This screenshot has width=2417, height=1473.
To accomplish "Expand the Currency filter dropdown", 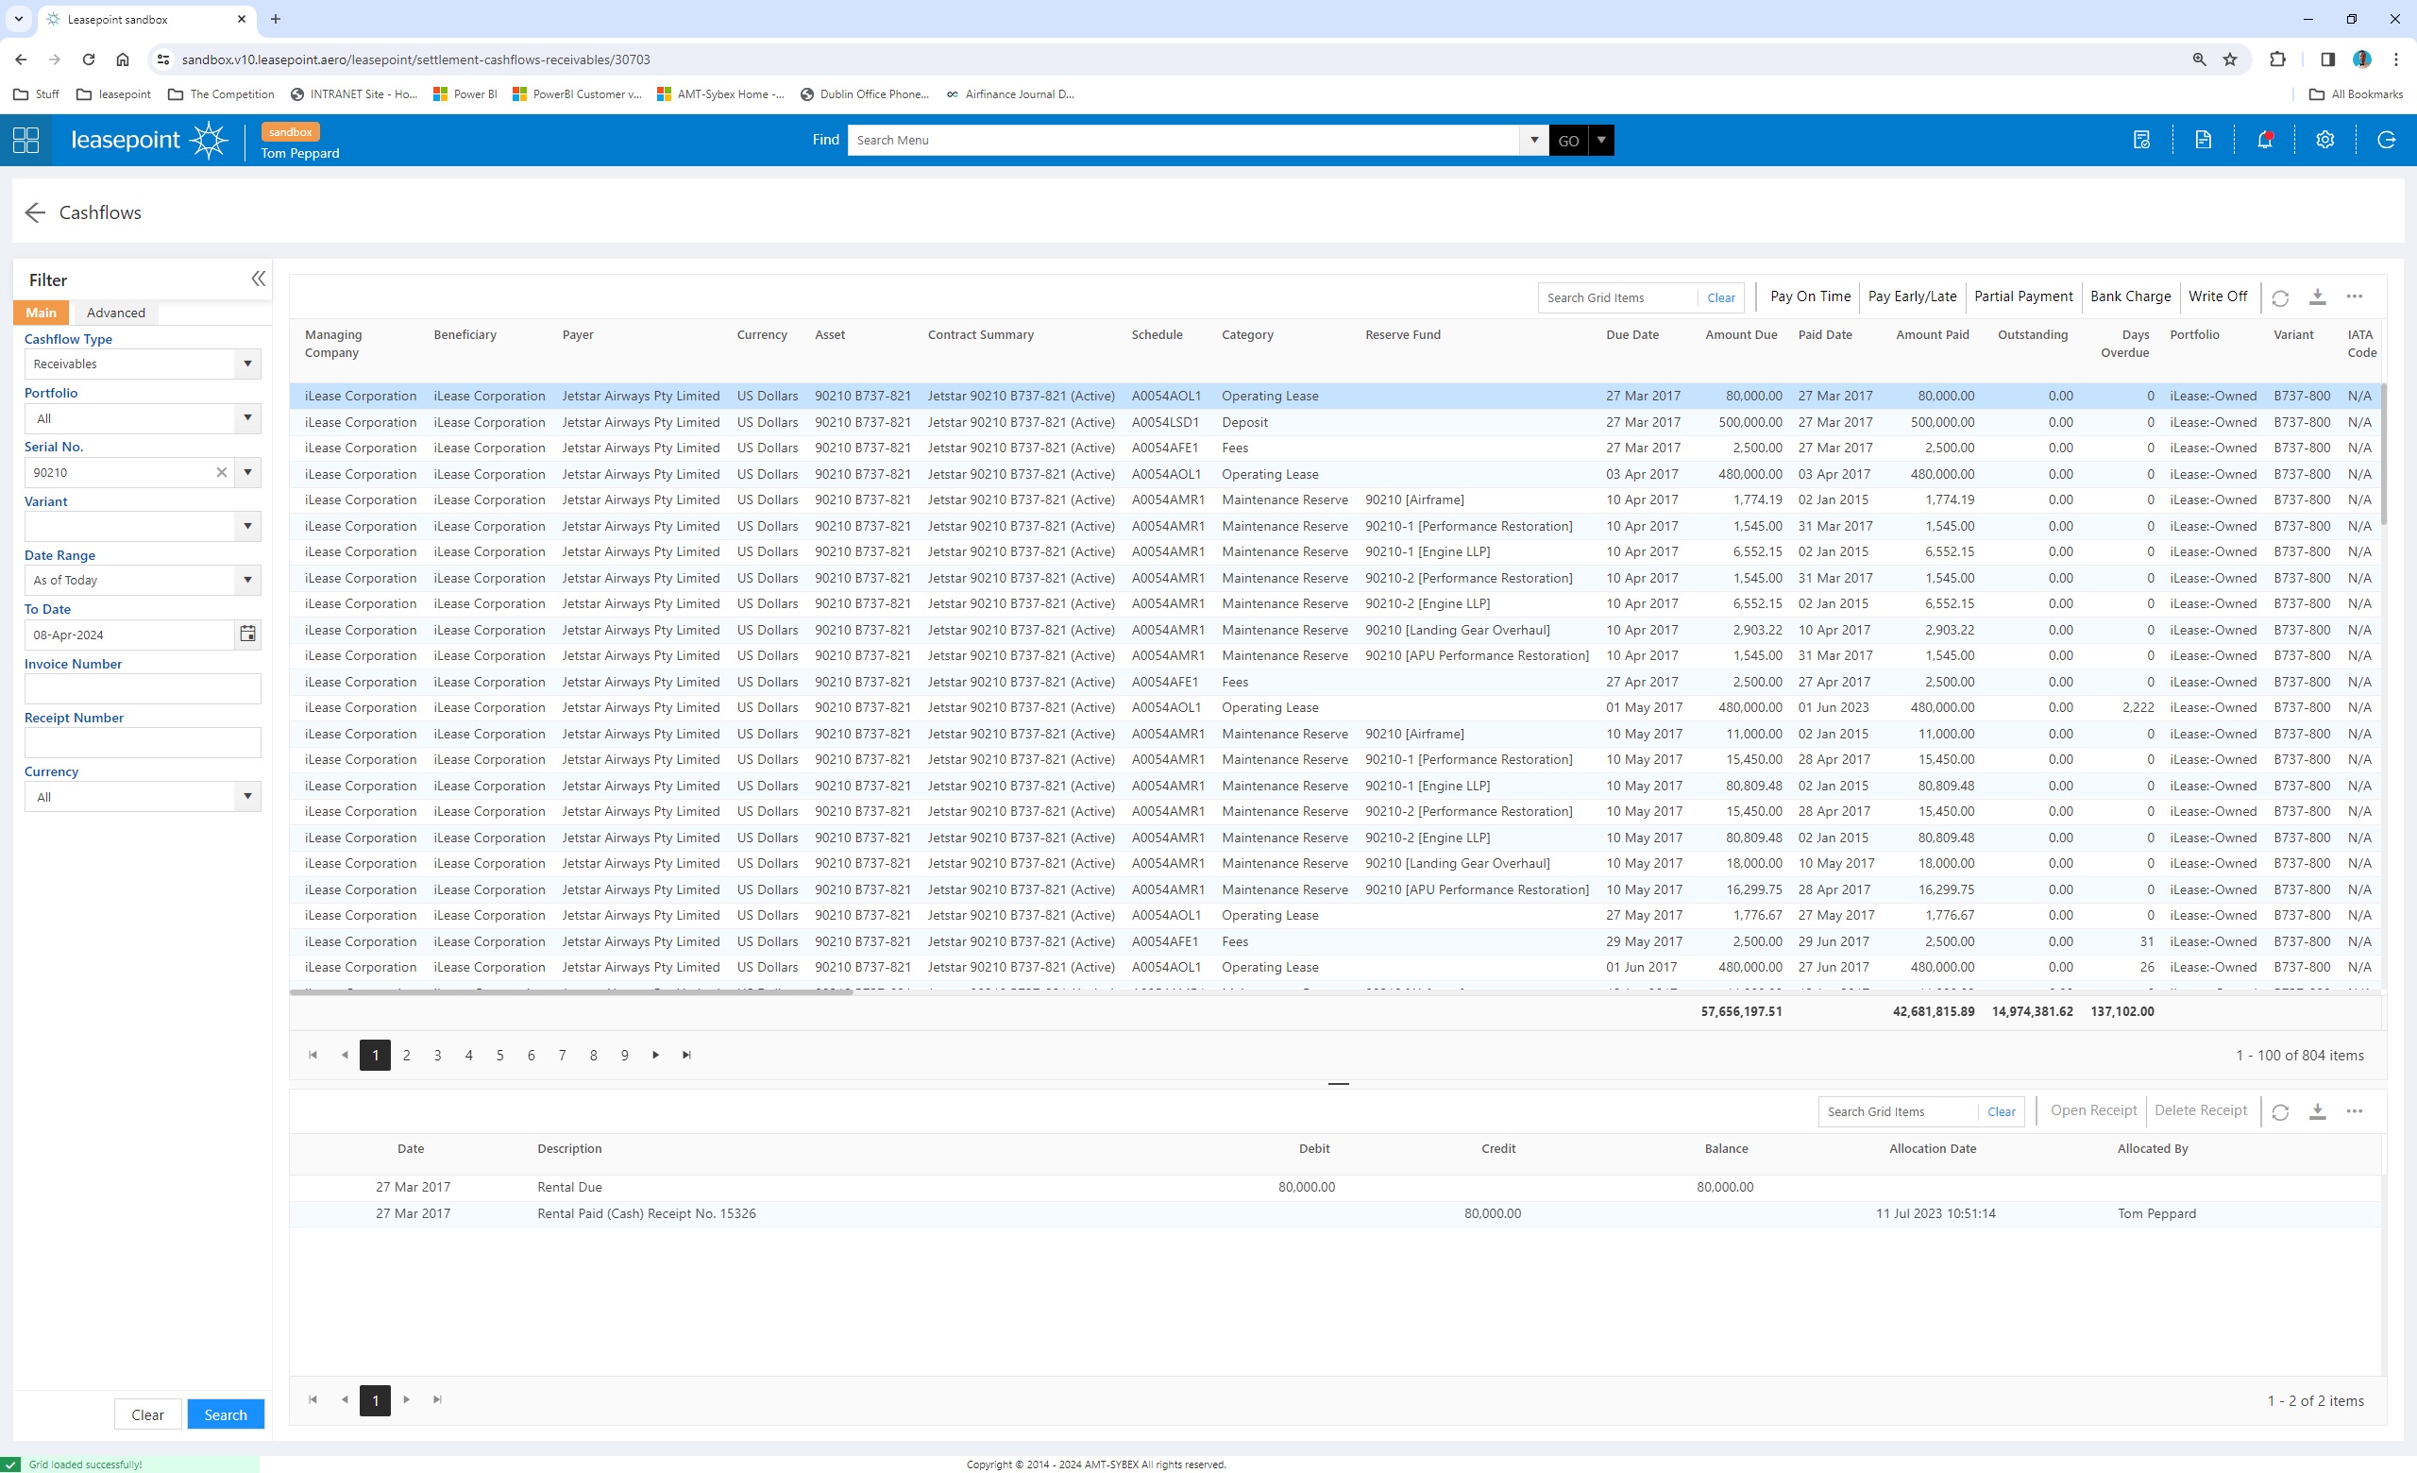I will click(x=248, y=797).
